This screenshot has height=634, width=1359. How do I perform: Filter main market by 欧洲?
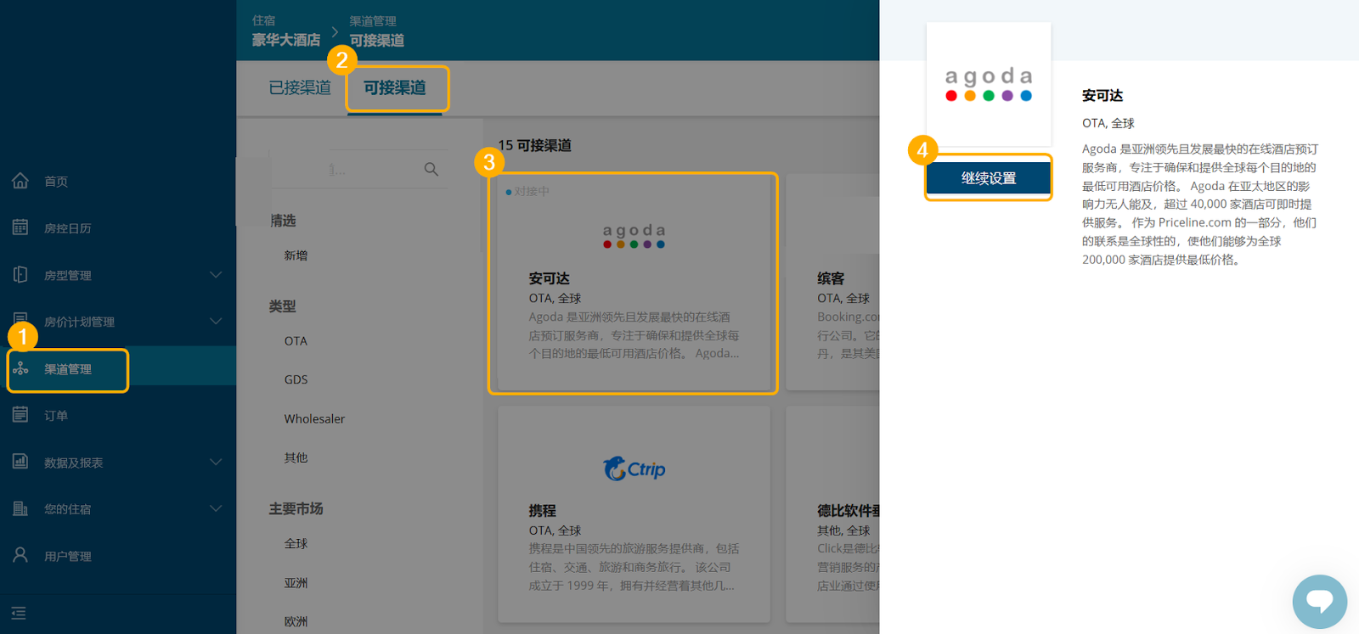point(296,621)
